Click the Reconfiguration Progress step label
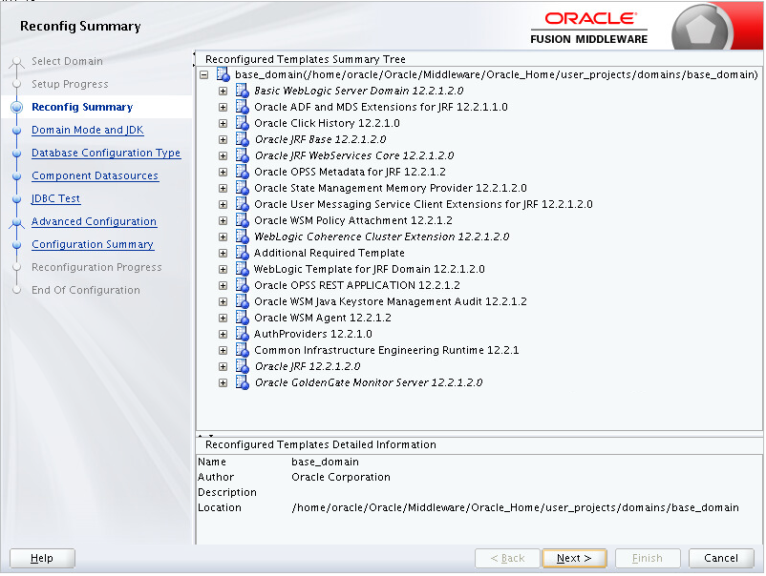This screenshot has width=766, height=576. click(96, 267)
